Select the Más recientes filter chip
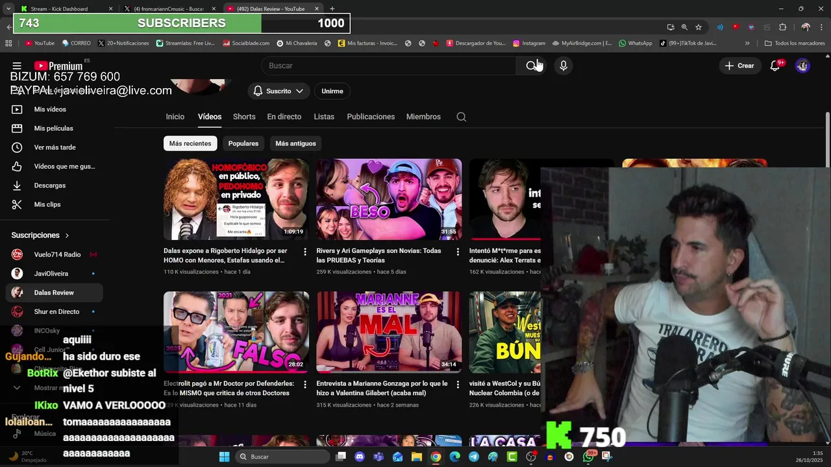Image resolution: width=831 pixels, height=467 pixels. (190, 143)
